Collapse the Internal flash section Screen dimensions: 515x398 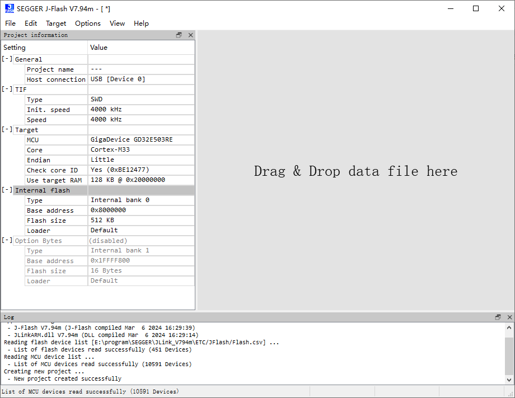point(7,190)
